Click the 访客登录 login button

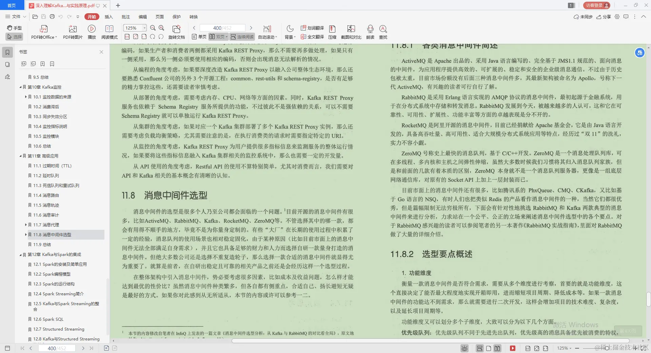pos(596,5)
